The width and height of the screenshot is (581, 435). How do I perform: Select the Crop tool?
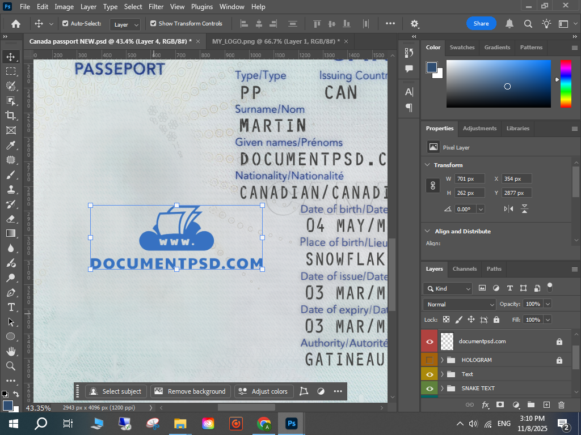10,116
